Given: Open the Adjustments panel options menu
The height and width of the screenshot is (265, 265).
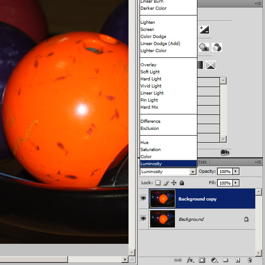Looking at the screenshot, I should coord(258,4).
